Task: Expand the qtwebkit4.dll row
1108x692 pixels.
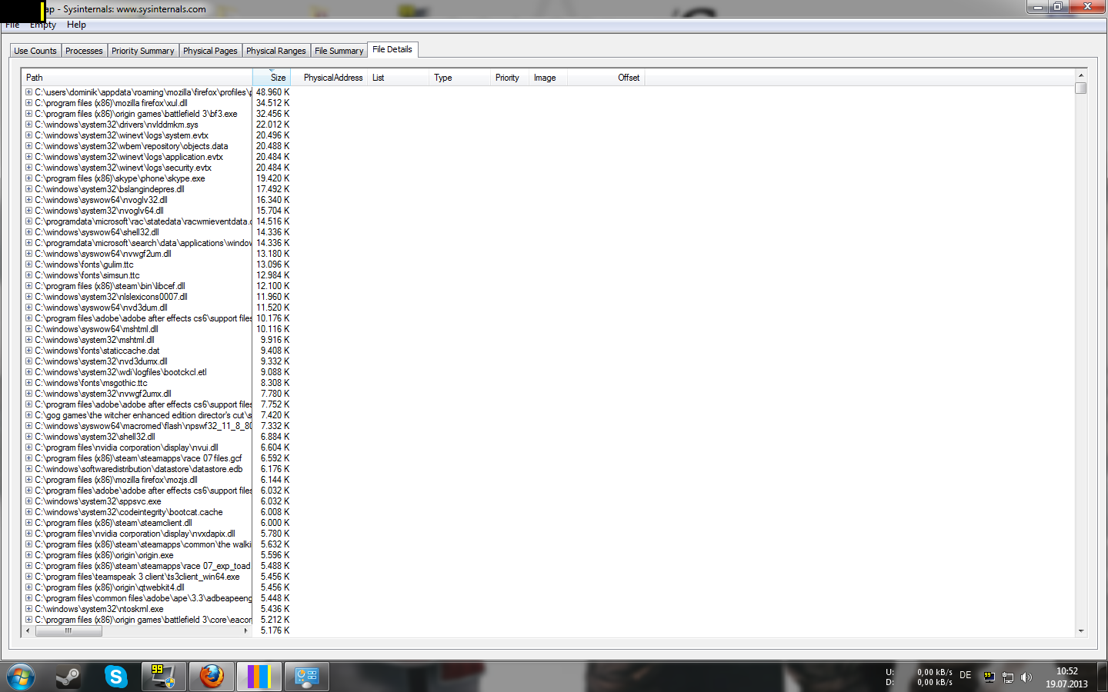Action: point(28,587)
